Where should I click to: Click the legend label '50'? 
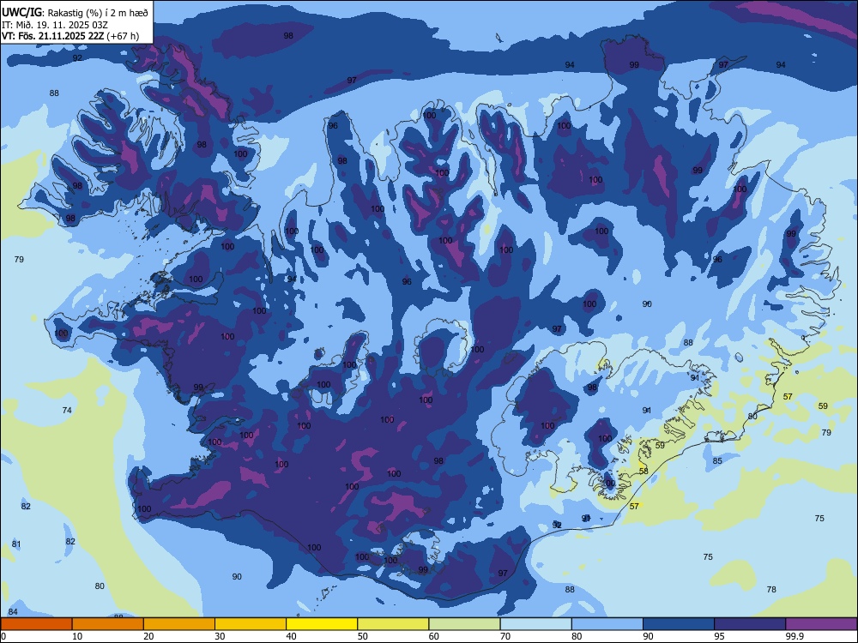(363, 636)
